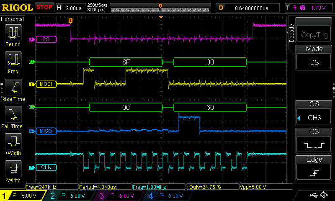Open the Edge slope selector
This screenshot has height=201, width=335.
coord(314,172)
